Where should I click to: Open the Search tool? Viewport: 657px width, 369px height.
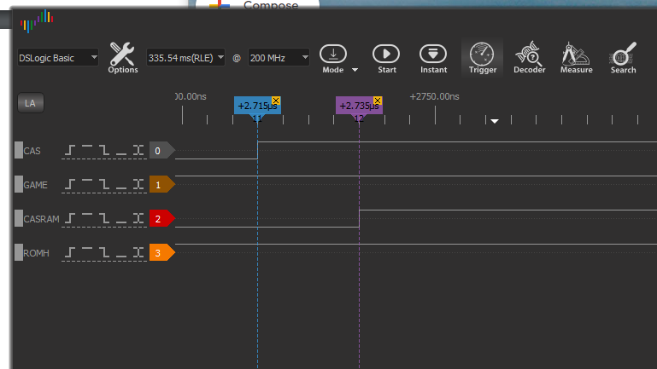(623, 59)
